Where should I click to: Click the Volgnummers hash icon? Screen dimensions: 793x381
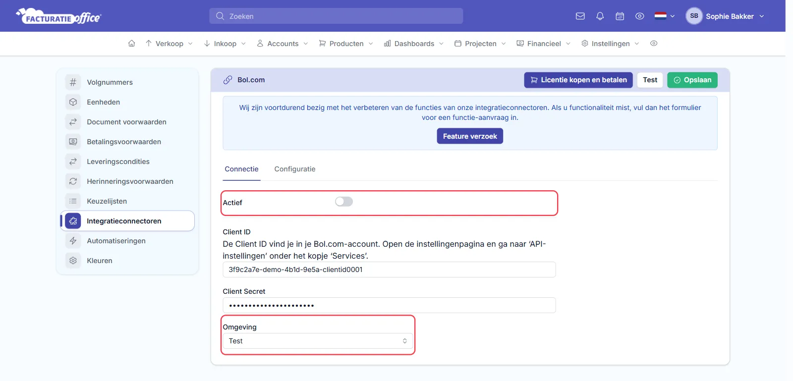click(x=73, y=82)
